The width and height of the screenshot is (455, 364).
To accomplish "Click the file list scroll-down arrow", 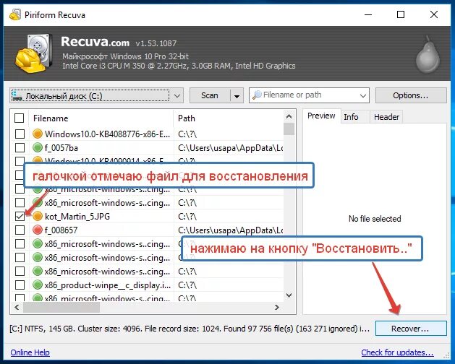I will (x=289, y=295).
